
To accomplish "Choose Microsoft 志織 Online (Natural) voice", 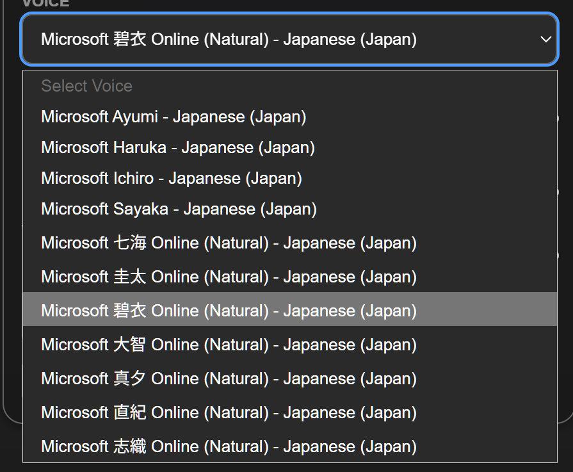I will [290, 446].
